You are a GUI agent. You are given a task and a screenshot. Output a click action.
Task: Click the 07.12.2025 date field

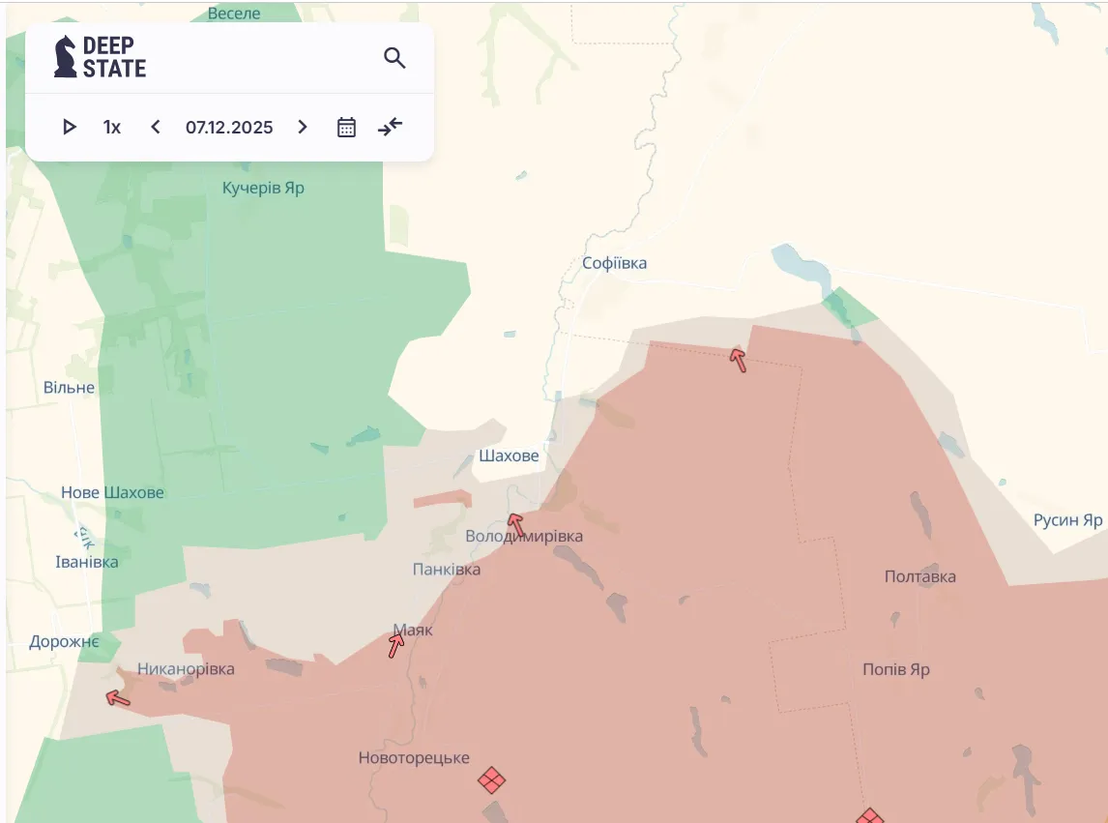(229, 128)
